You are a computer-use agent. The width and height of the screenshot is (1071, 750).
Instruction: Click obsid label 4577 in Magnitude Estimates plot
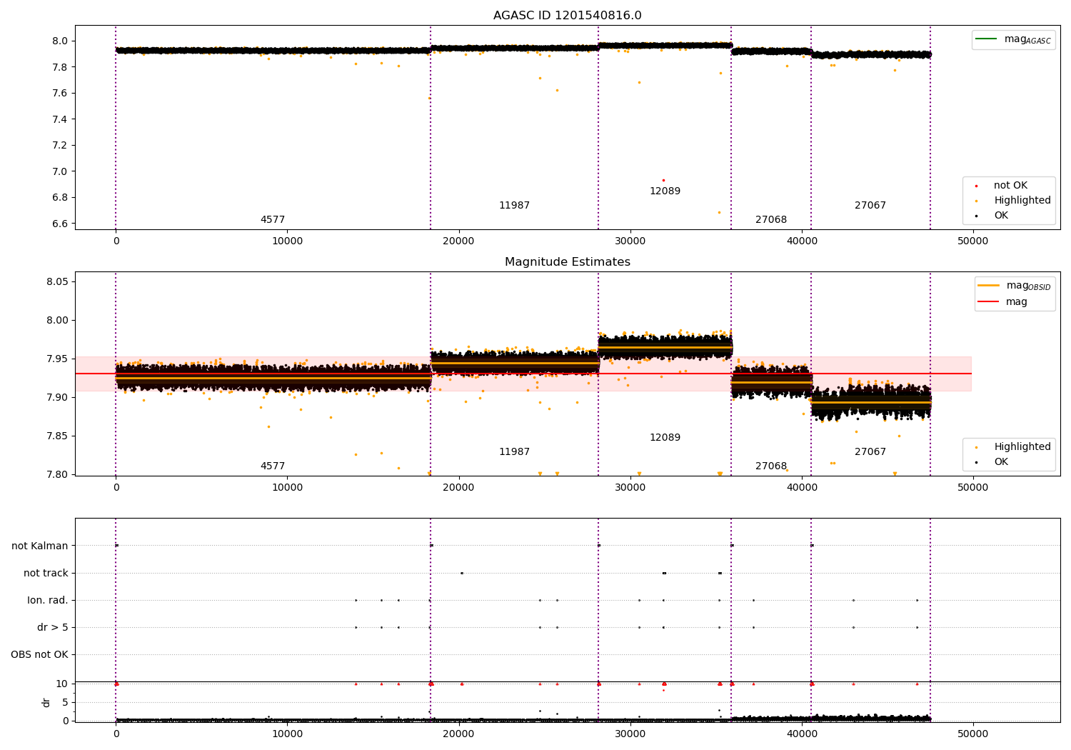pyautogui.click(x=273, y=466)
